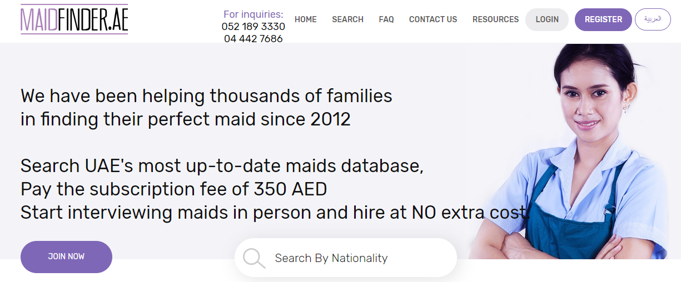Click the MAIDFINDER.AE logo
The height and width of the screenshot is (282, 681).
point(74,19)
